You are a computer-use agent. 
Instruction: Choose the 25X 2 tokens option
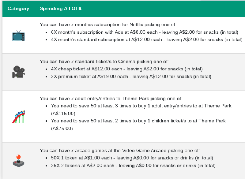click(x=133, y=166)
